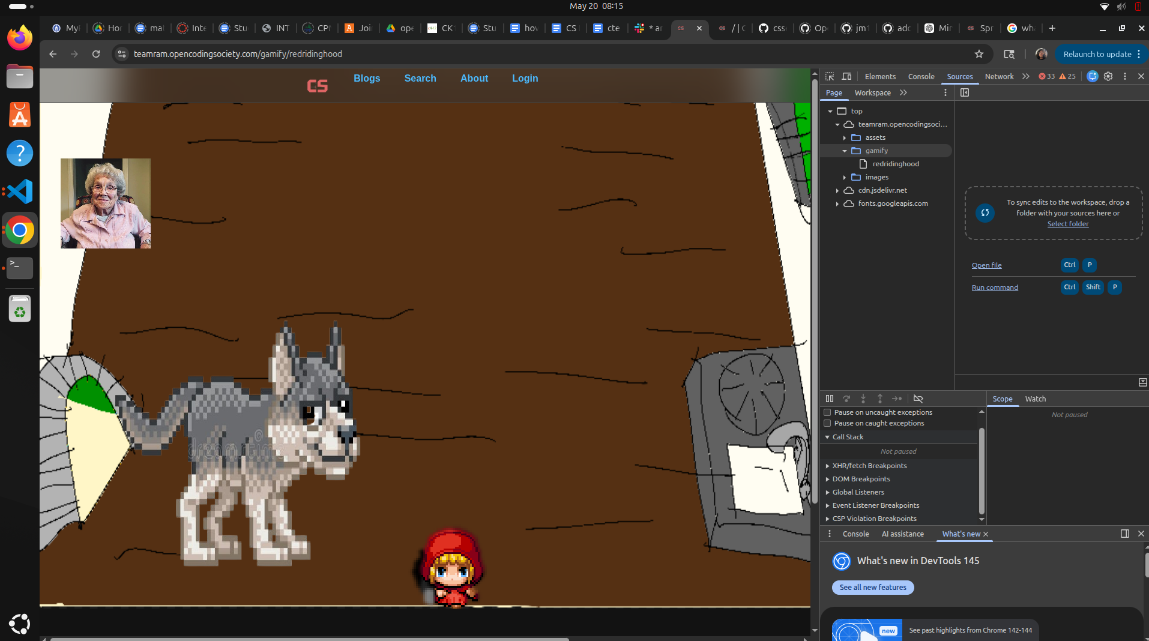
Task: Click the step into debugger icon
Action: coord(863,399)
